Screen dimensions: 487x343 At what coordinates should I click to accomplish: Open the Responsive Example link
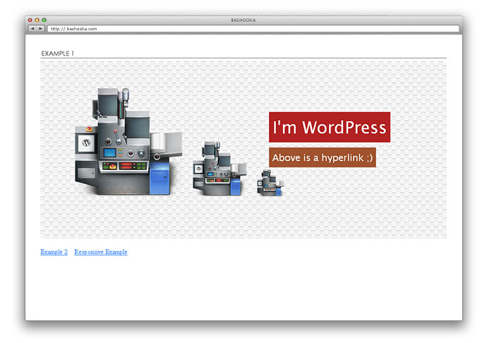click(x=101, y=252)
